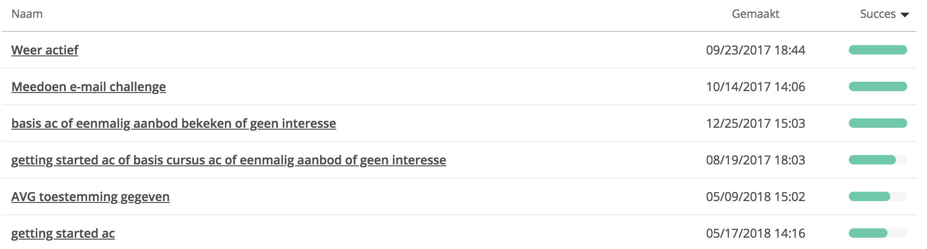
Task: Click the date 08/19/2017 18:03
Action: 755,160
